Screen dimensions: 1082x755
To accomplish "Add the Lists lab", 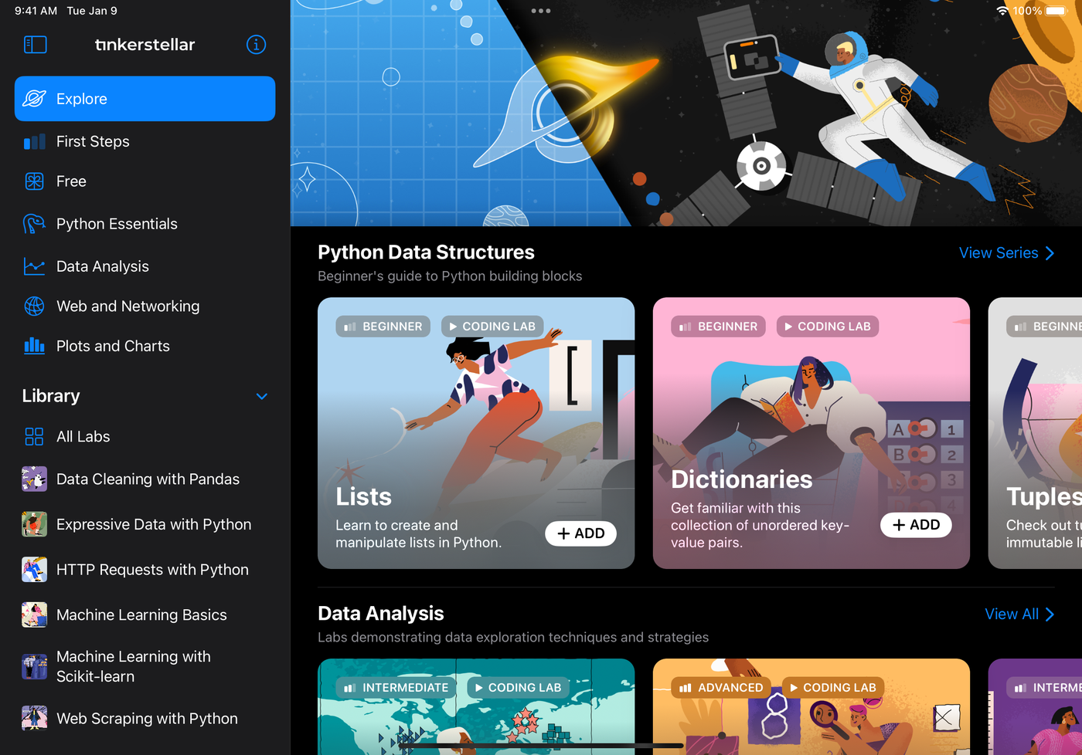I will click(x=580, y=533).
